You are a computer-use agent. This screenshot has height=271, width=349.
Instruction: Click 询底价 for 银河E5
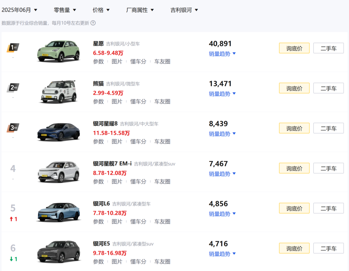pyautogui.click(x=294, y=248)
